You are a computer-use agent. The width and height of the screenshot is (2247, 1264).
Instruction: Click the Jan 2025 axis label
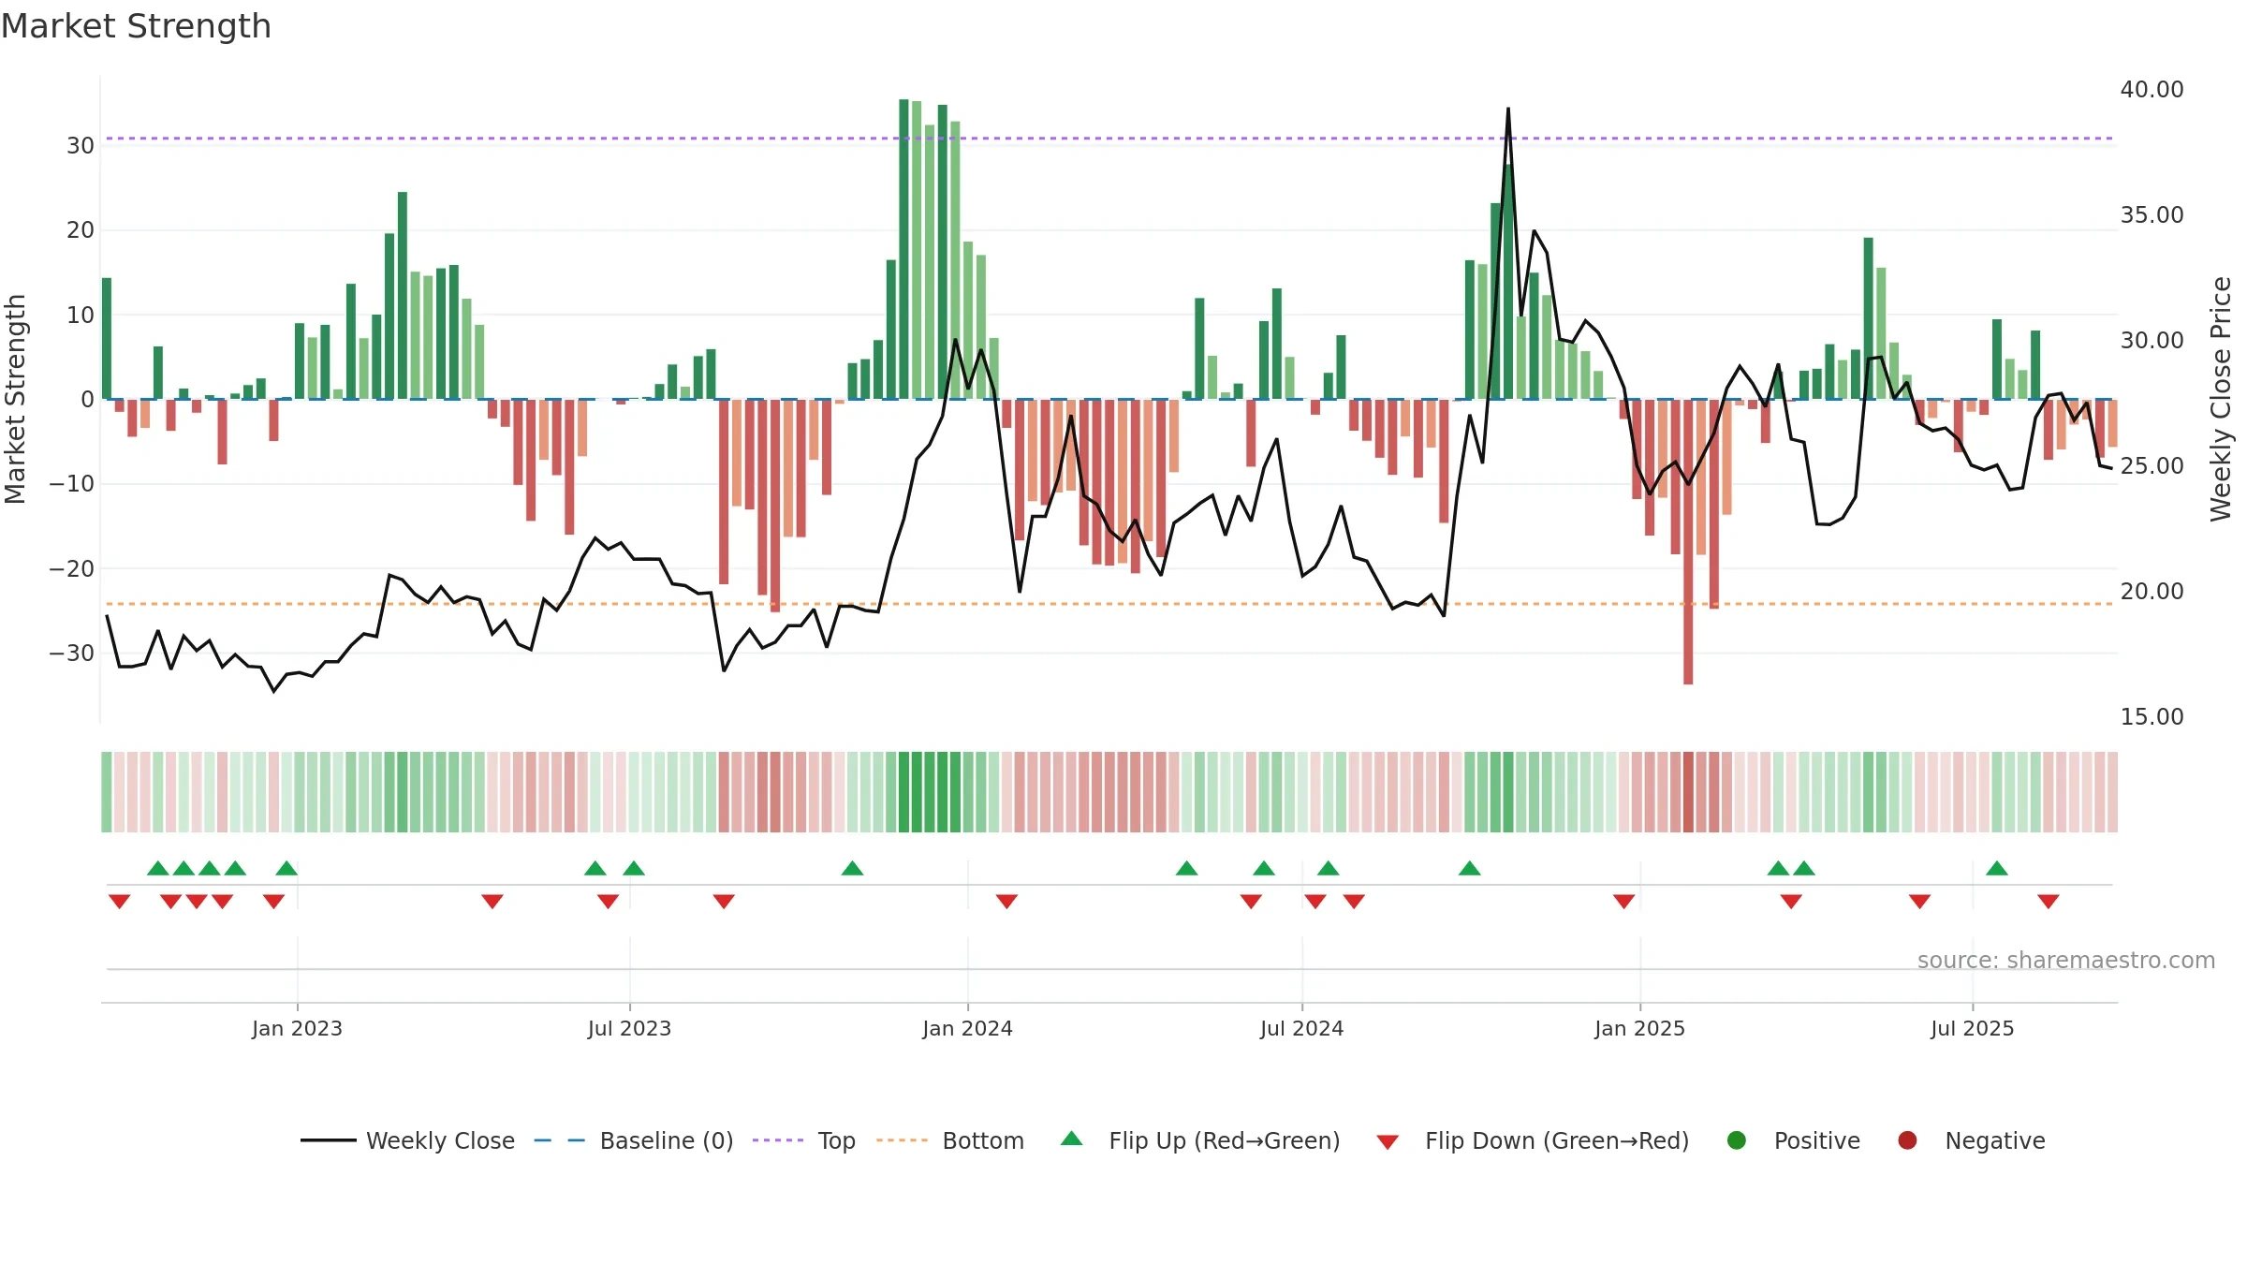pyautogui.click(x=1639, y=1028)
